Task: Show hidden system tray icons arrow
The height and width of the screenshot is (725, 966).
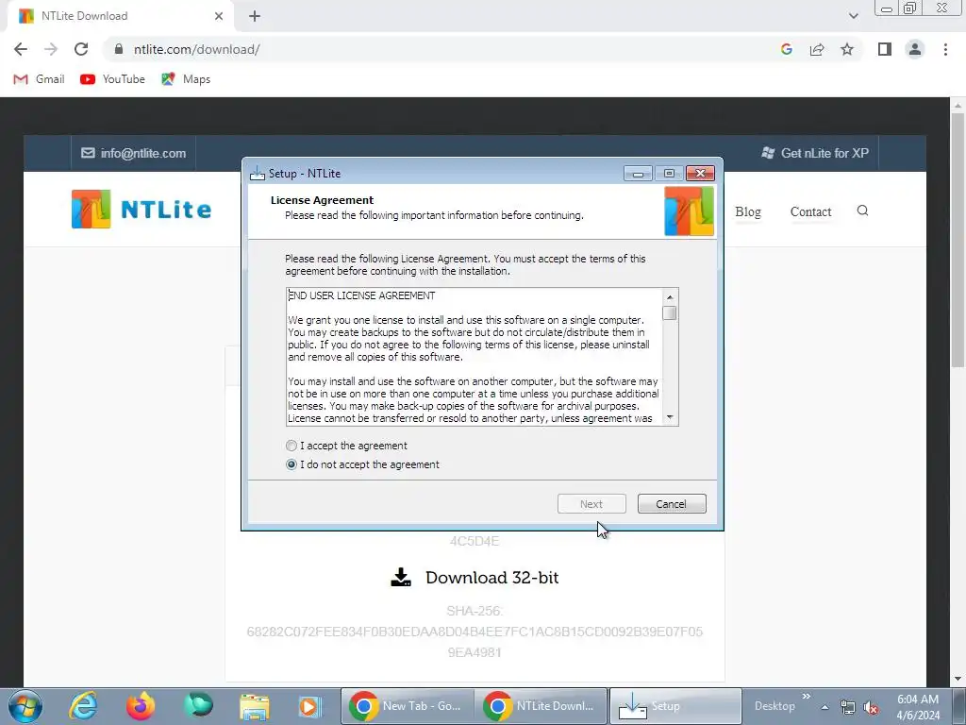Action: [824, 707]
